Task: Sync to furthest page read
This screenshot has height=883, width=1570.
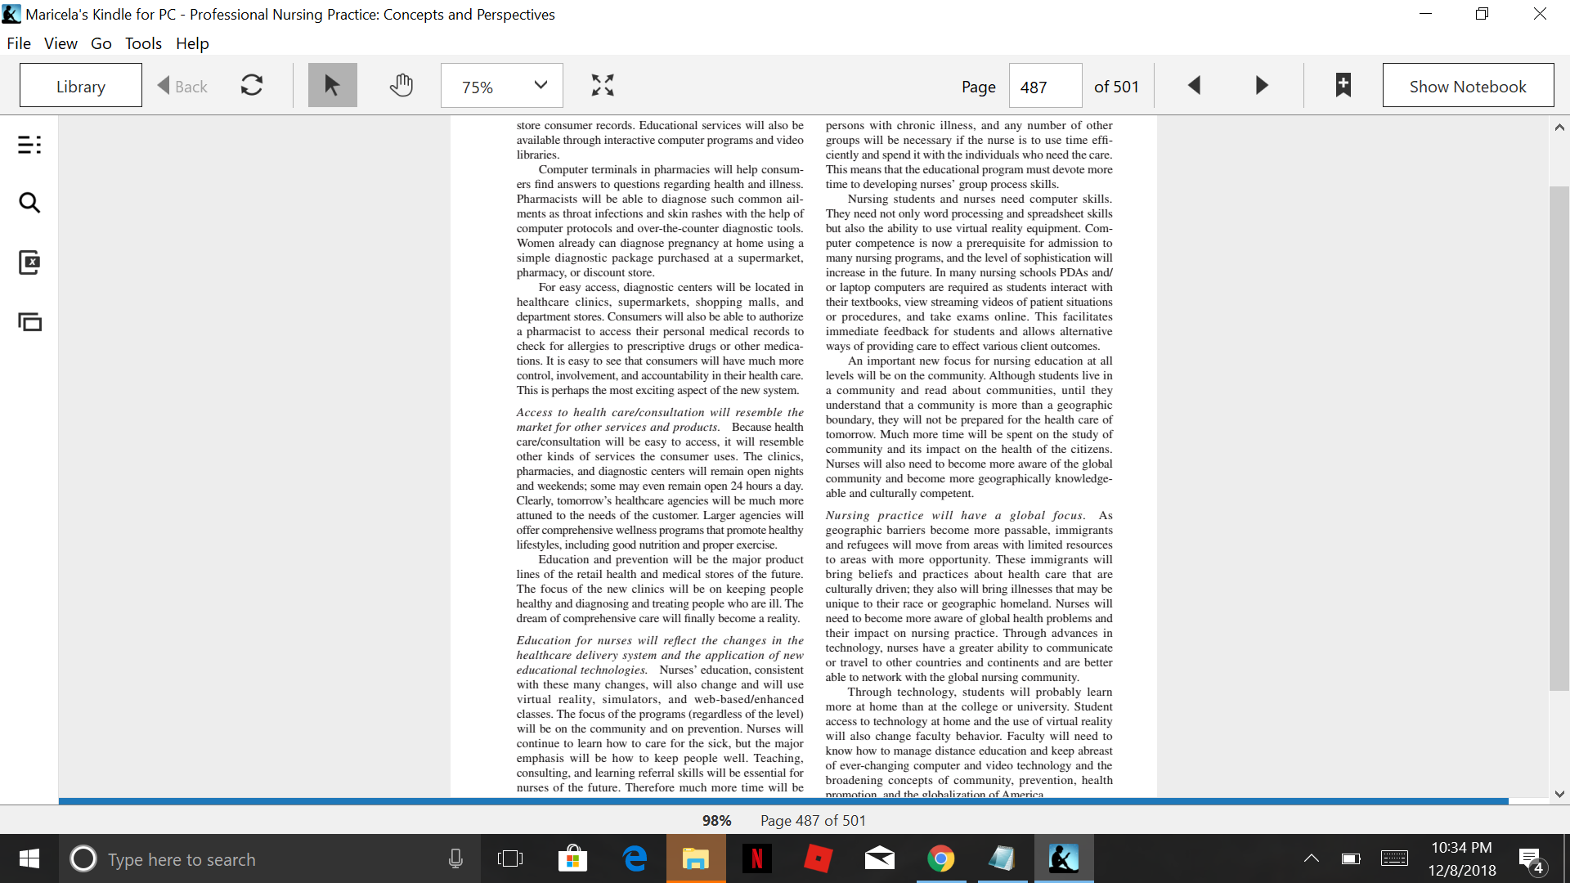Action: pos(252,85)
